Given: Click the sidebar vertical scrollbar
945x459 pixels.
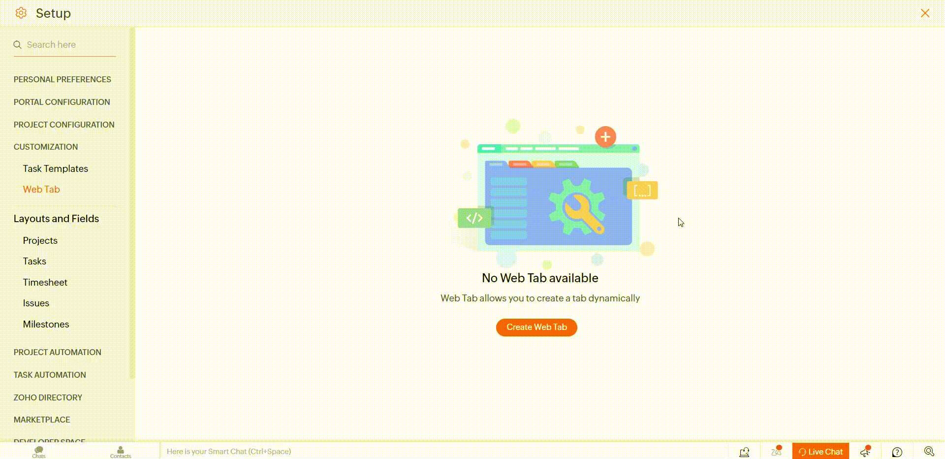Looking at the screenshot, I should point(131,202).
